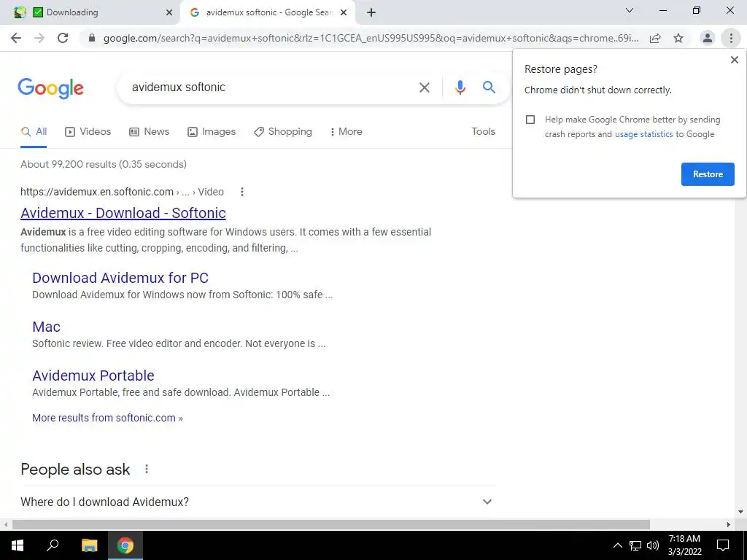The image size is (747, 560).
Task: Open Avidemux Portable link
Action: pyautogui.click(x=93, y=376)
